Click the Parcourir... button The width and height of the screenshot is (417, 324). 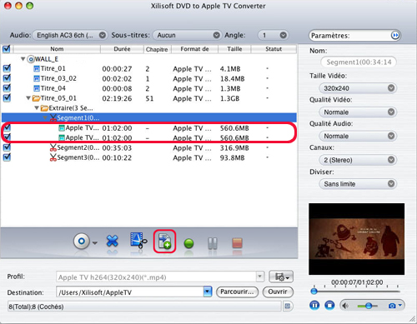click(x=237, y=292)
